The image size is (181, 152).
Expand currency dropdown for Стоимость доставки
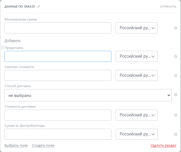tap(137, 115)
